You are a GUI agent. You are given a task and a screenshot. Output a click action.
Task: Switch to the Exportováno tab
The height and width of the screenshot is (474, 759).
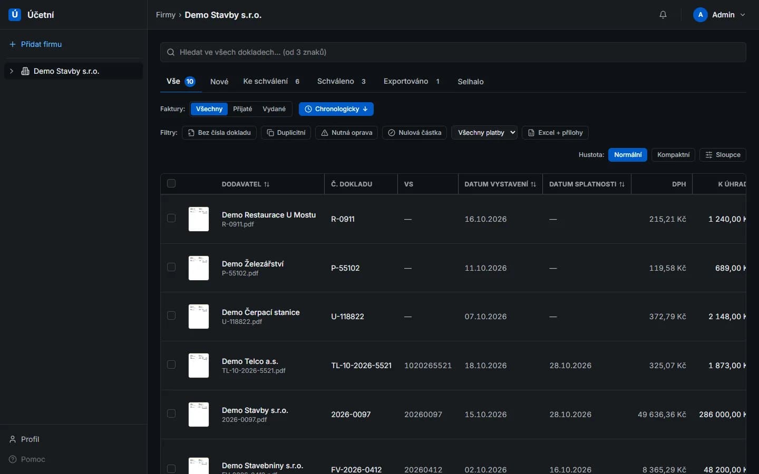(412, 82)
